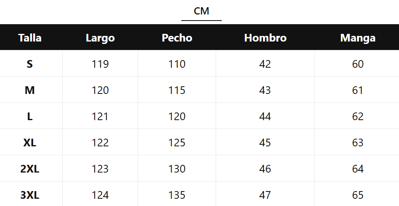The height and width of the screenshot is (206, 399).
Task: Click the Manga column header
Action: coord(358,38)
